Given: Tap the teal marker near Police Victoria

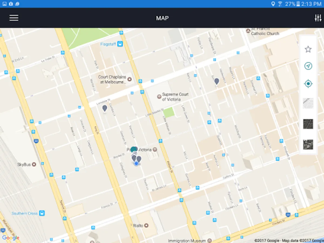Looking at the screenshot, I should pyautogui.click(x=134, y=149).
